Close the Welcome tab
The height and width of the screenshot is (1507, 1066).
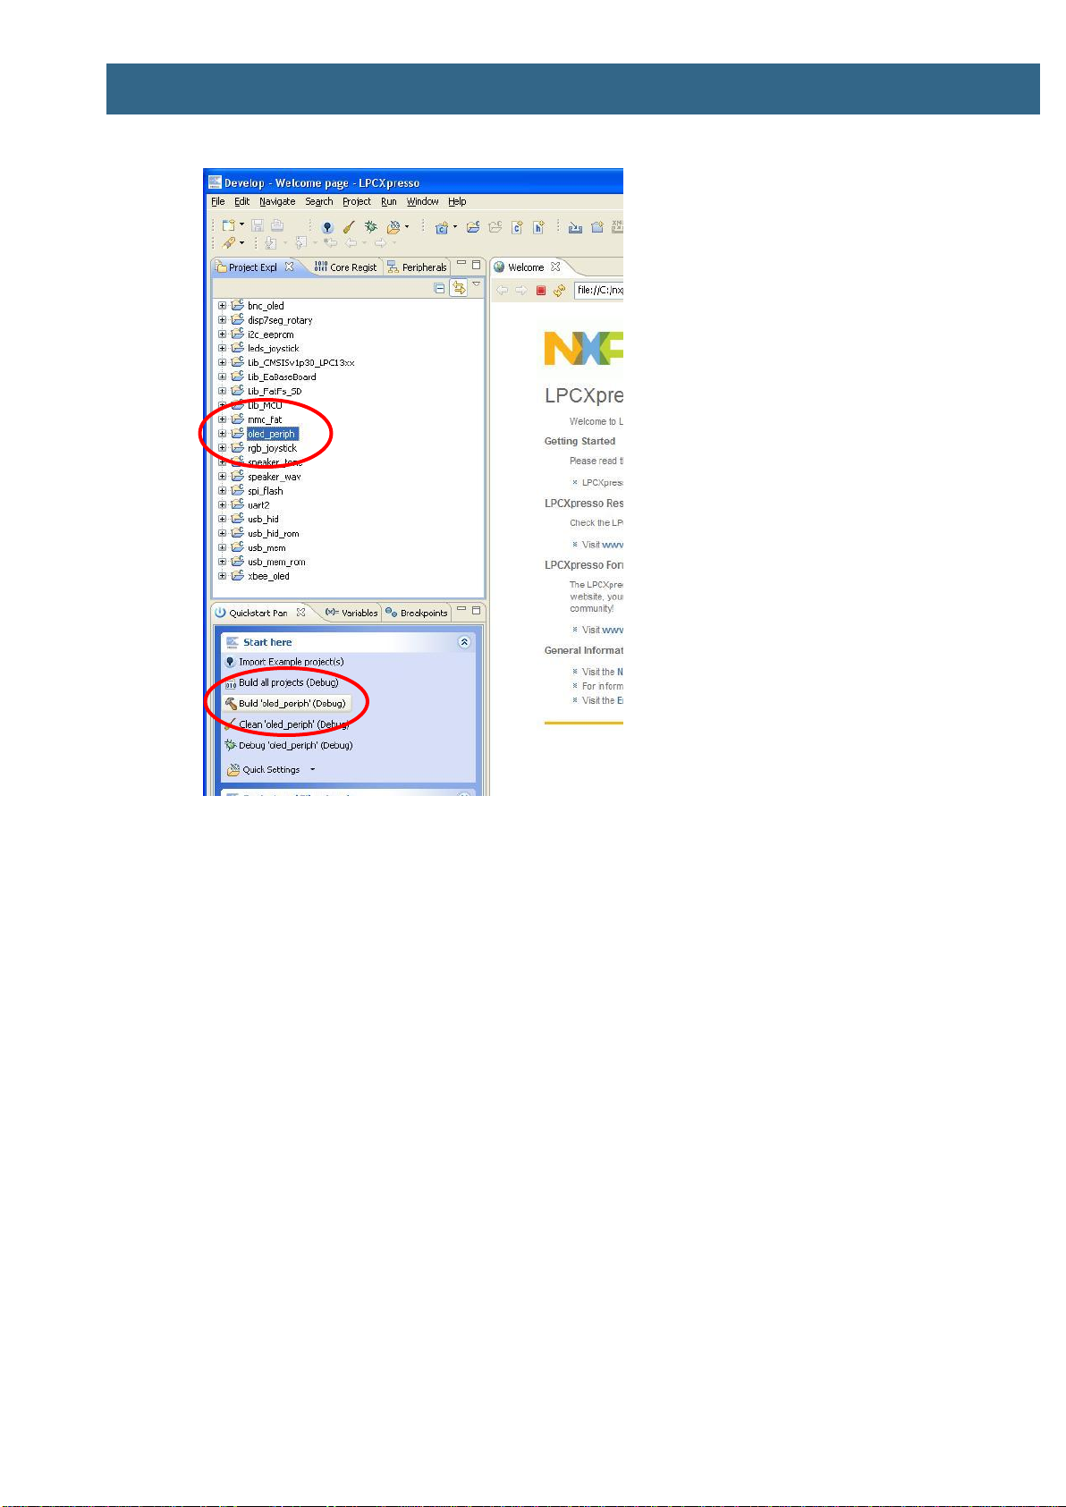[x=555, y=267]
